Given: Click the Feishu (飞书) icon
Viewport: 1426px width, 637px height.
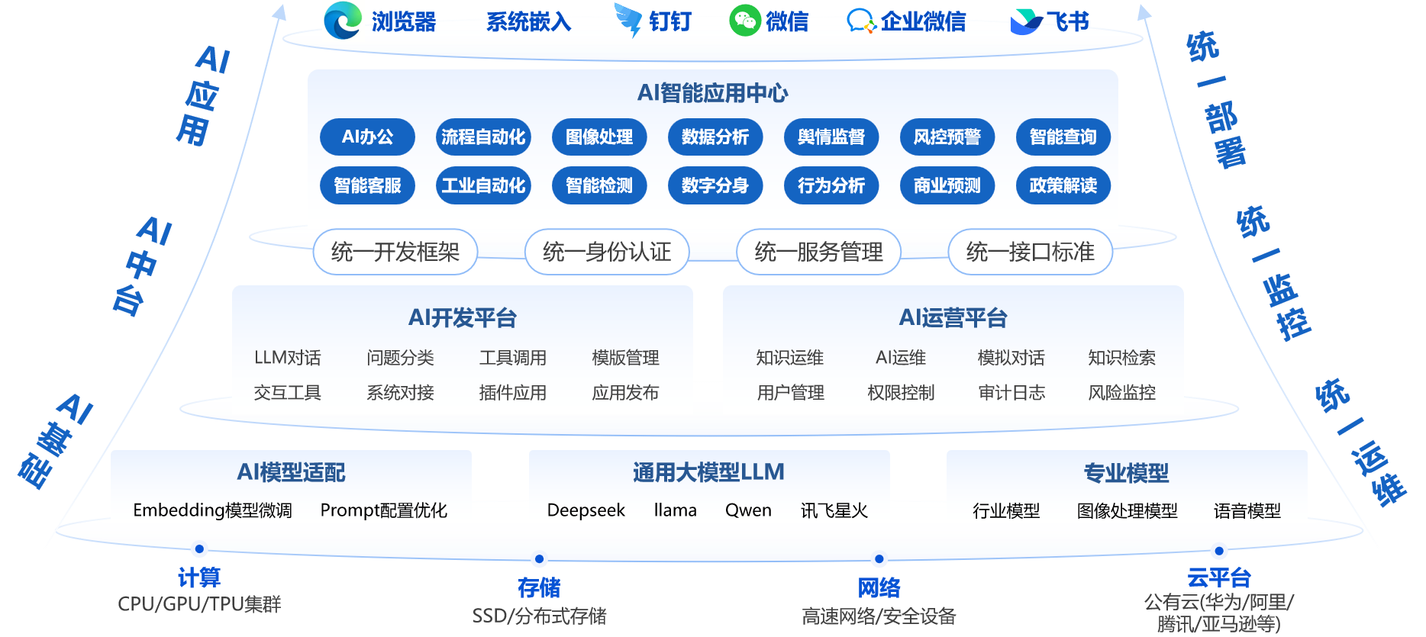Looking at the screenshot, I should click(1025, 21).
